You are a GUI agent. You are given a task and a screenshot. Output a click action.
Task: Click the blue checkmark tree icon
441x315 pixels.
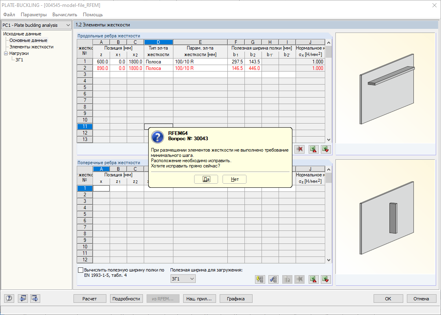point(273,279)
